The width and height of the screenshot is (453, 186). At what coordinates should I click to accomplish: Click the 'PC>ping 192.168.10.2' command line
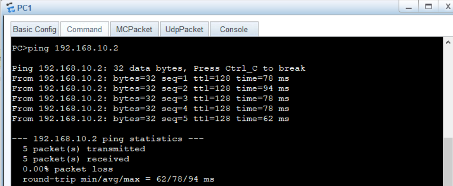(66, 48)
